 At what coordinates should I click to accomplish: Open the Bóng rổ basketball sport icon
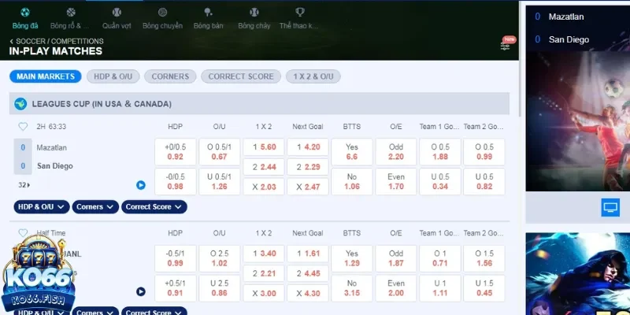click(72, 13)
